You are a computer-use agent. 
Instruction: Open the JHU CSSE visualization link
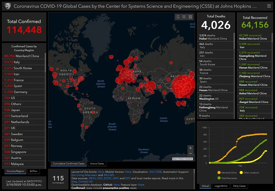[156, 172]
